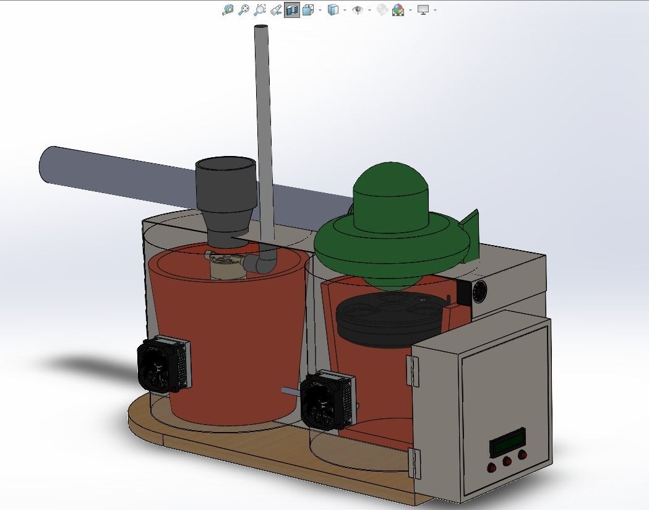
Task: Open the View Orientation cube icon
Action: 308,9
